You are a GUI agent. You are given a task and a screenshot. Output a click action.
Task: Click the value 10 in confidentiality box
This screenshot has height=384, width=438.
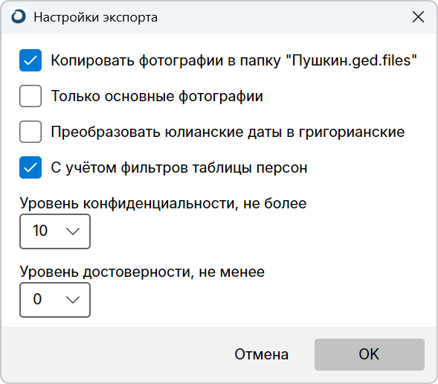pos(40,231)
